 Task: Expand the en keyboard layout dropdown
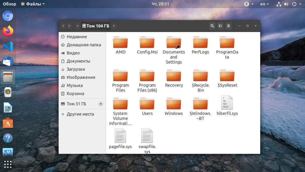coord(264,4)
